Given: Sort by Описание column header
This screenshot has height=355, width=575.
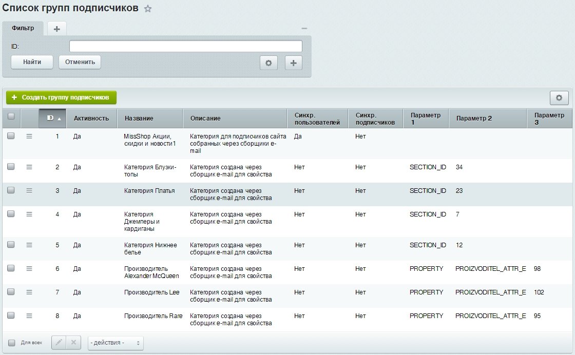Looking at the screenshot, I should coord(235,119).
